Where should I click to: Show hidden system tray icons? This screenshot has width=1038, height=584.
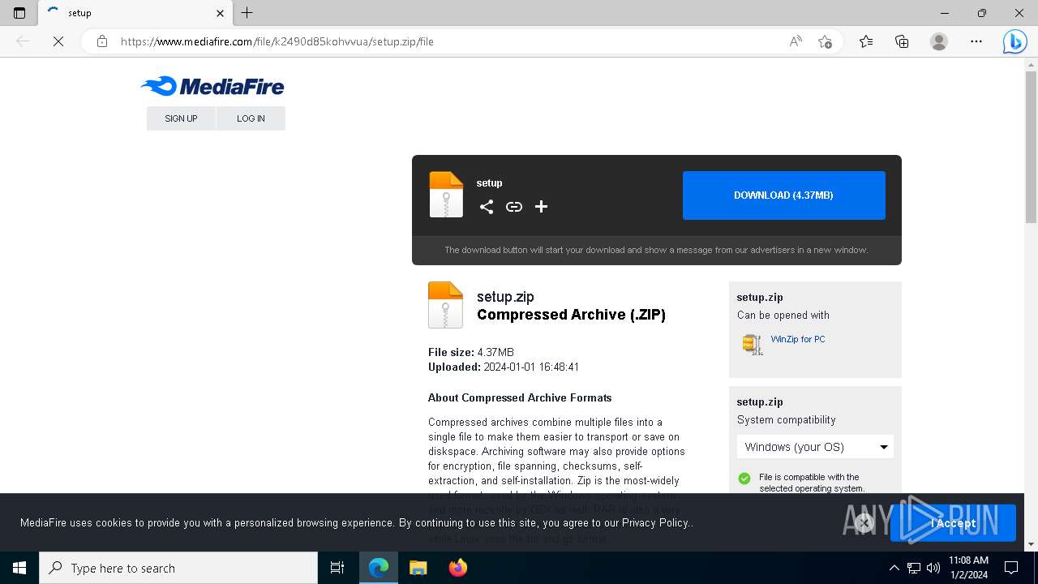coord(894,568)
